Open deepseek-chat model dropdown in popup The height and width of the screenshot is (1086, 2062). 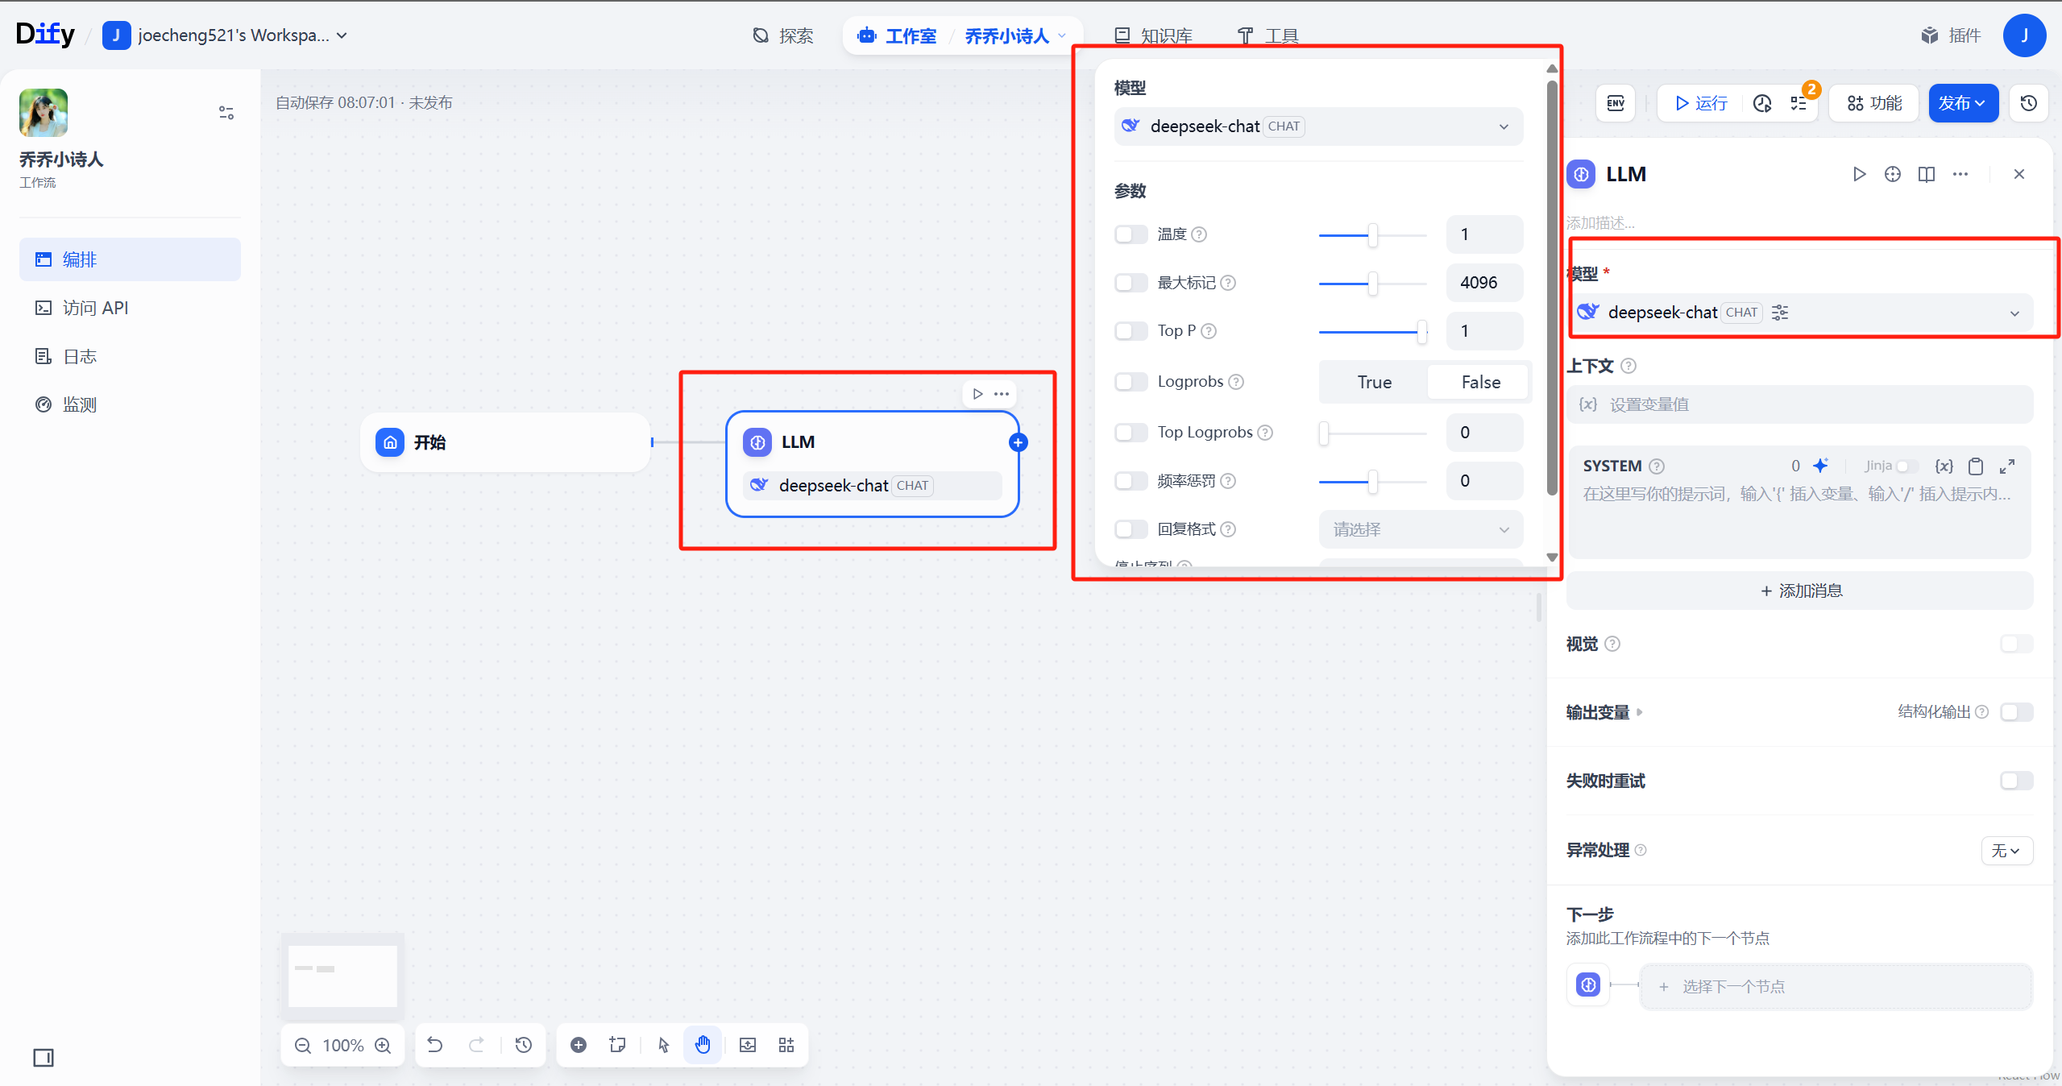coord(1318,126)
